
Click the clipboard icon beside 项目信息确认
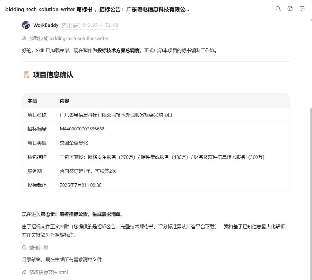(x=27, y=75)
